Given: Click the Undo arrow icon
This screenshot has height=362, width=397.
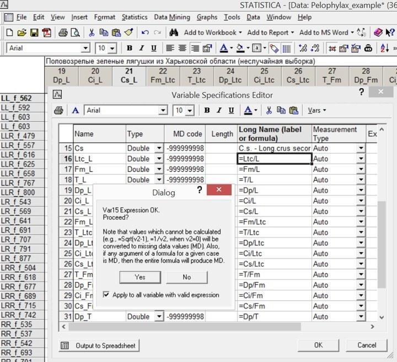Looking at the screenshot, I should pos(145,33).
